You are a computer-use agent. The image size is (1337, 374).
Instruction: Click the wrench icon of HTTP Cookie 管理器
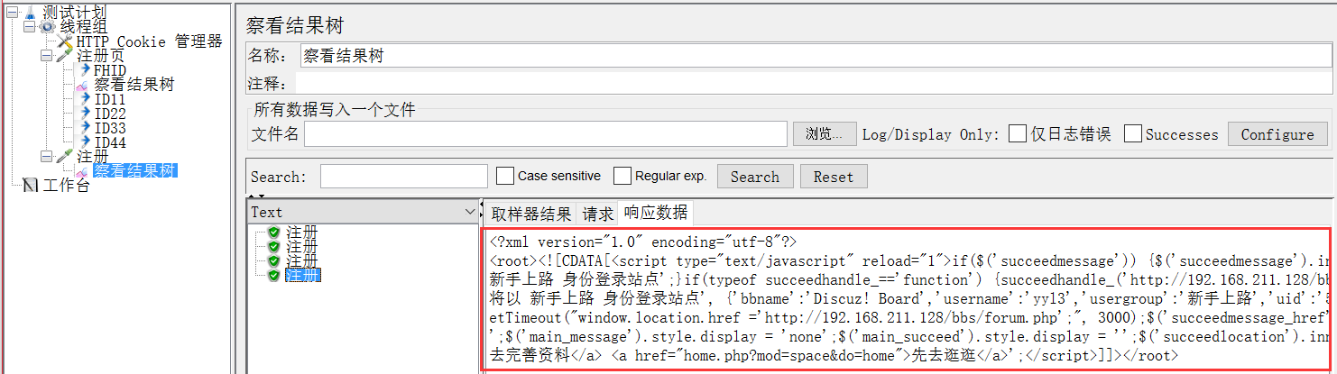65,41
